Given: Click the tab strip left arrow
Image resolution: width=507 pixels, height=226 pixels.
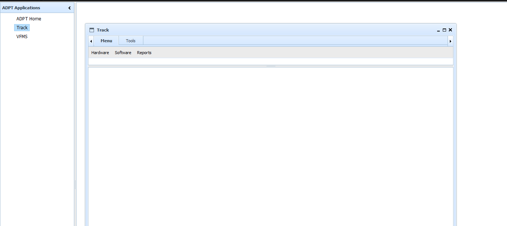Looking at the screenshot, I should coord(91,41).
